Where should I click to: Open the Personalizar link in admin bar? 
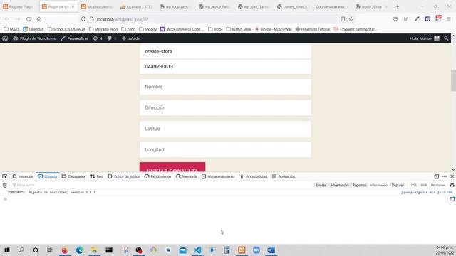(74, 38)
